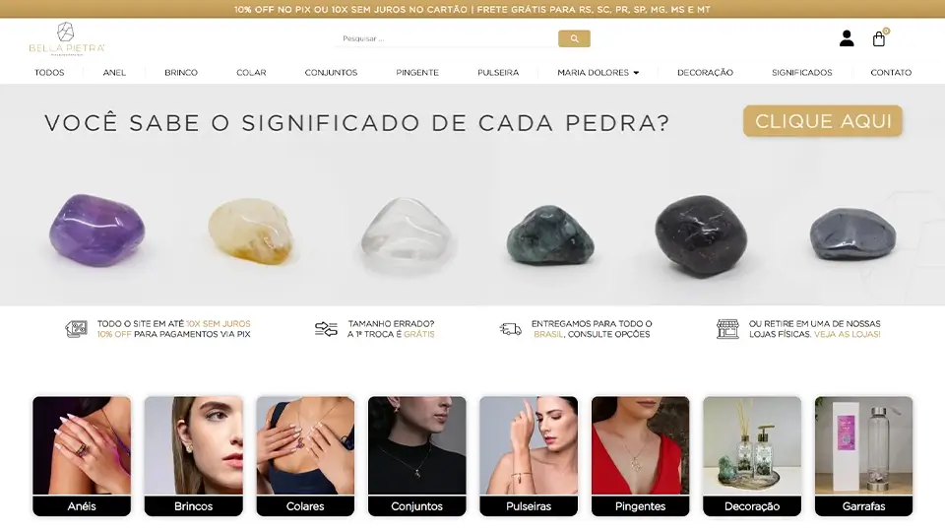Go to the Significados menu item
Screen dimensions: 945x532
coord(801,72)
